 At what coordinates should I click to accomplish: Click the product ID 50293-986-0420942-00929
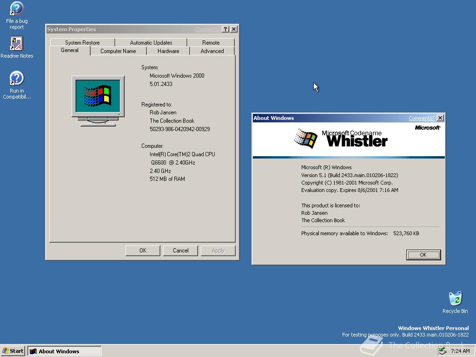coord(180,129)
